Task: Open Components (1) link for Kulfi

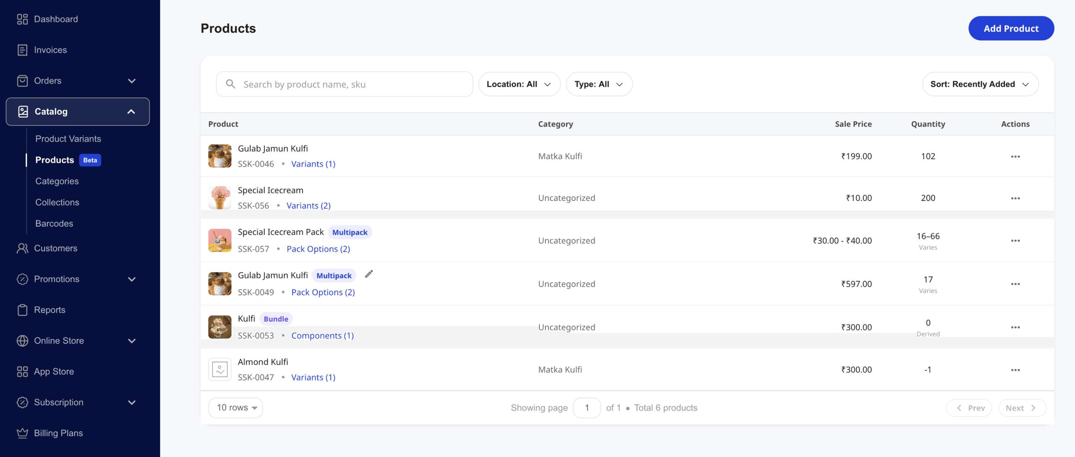Action: point(322,336)
